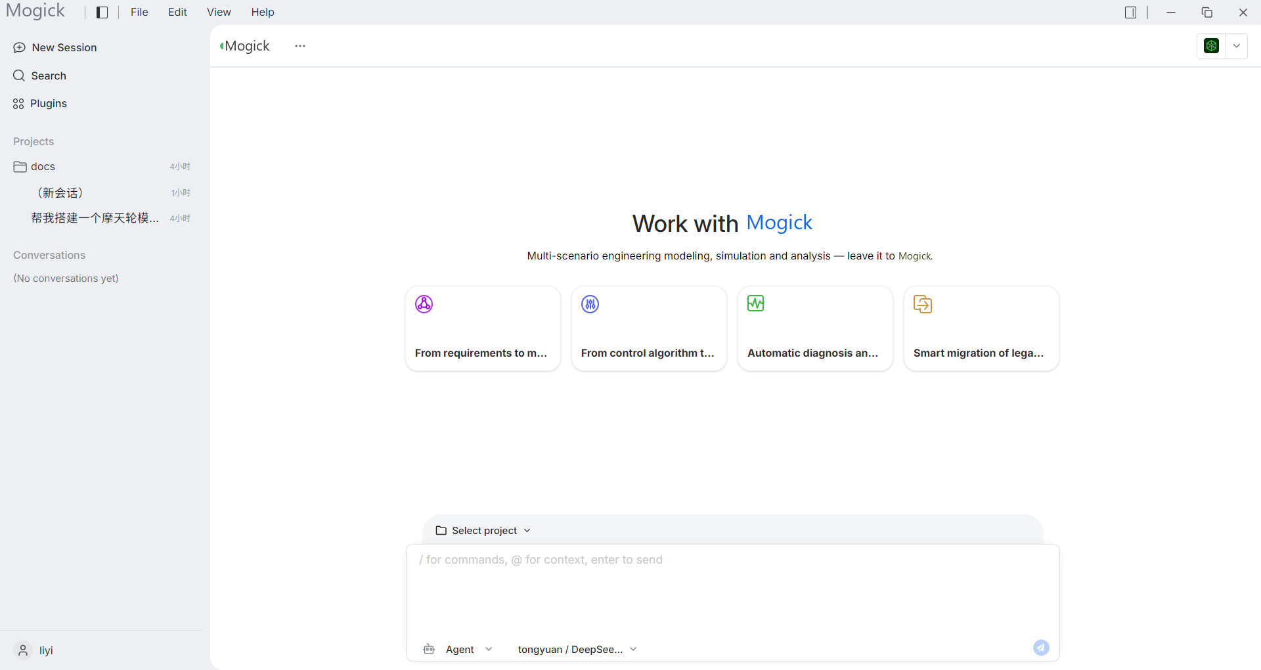The height and width of the screenshot is (670, 1261).
Task: Click the orange smart migration card icon
Action: coord(923,304)
